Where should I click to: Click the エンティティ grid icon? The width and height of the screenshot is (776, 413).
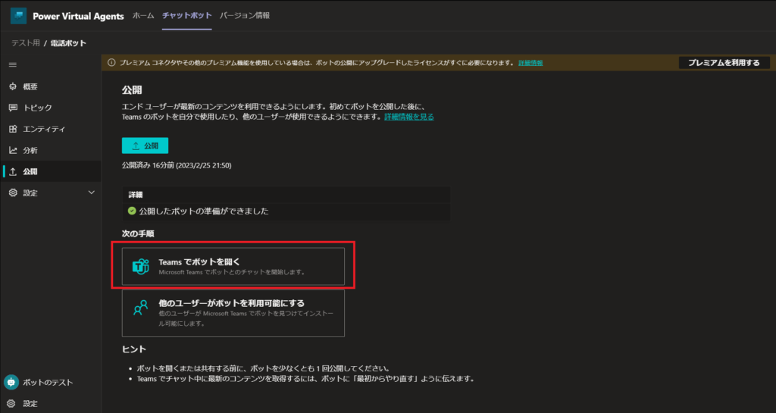pos(13,129)
